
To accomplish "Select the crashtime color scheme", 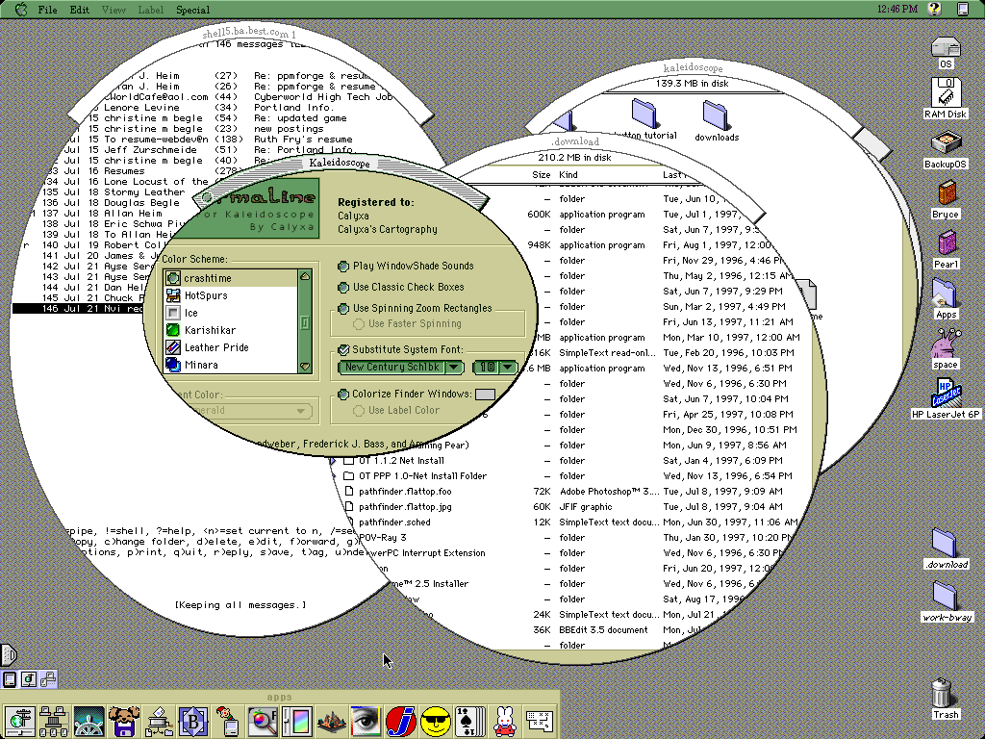I will click(x=231, y=278).
